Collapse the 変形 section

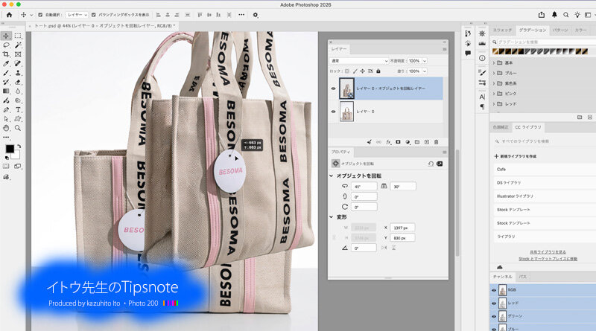coord(331,217)
